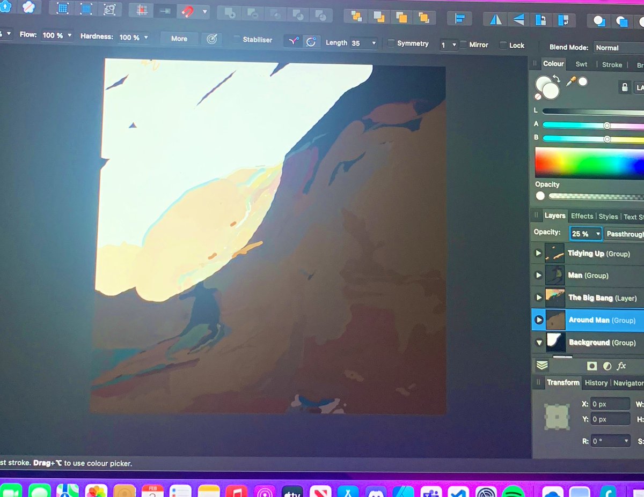Image resolution: width=644 pixels, height=497 pixels.
Task: Click the Xor boolean operation icon
Action: (x=298, y=15)
